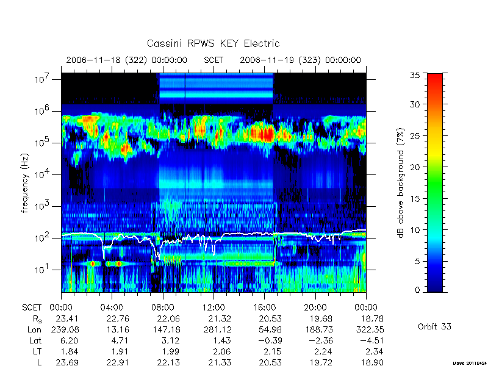Click the LT value 1.84
Screen dimensions: 488x366
point(70,351)
